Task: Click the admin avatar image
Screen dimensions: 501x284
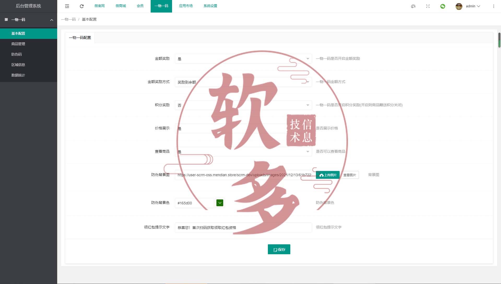Action: (459, 6)
